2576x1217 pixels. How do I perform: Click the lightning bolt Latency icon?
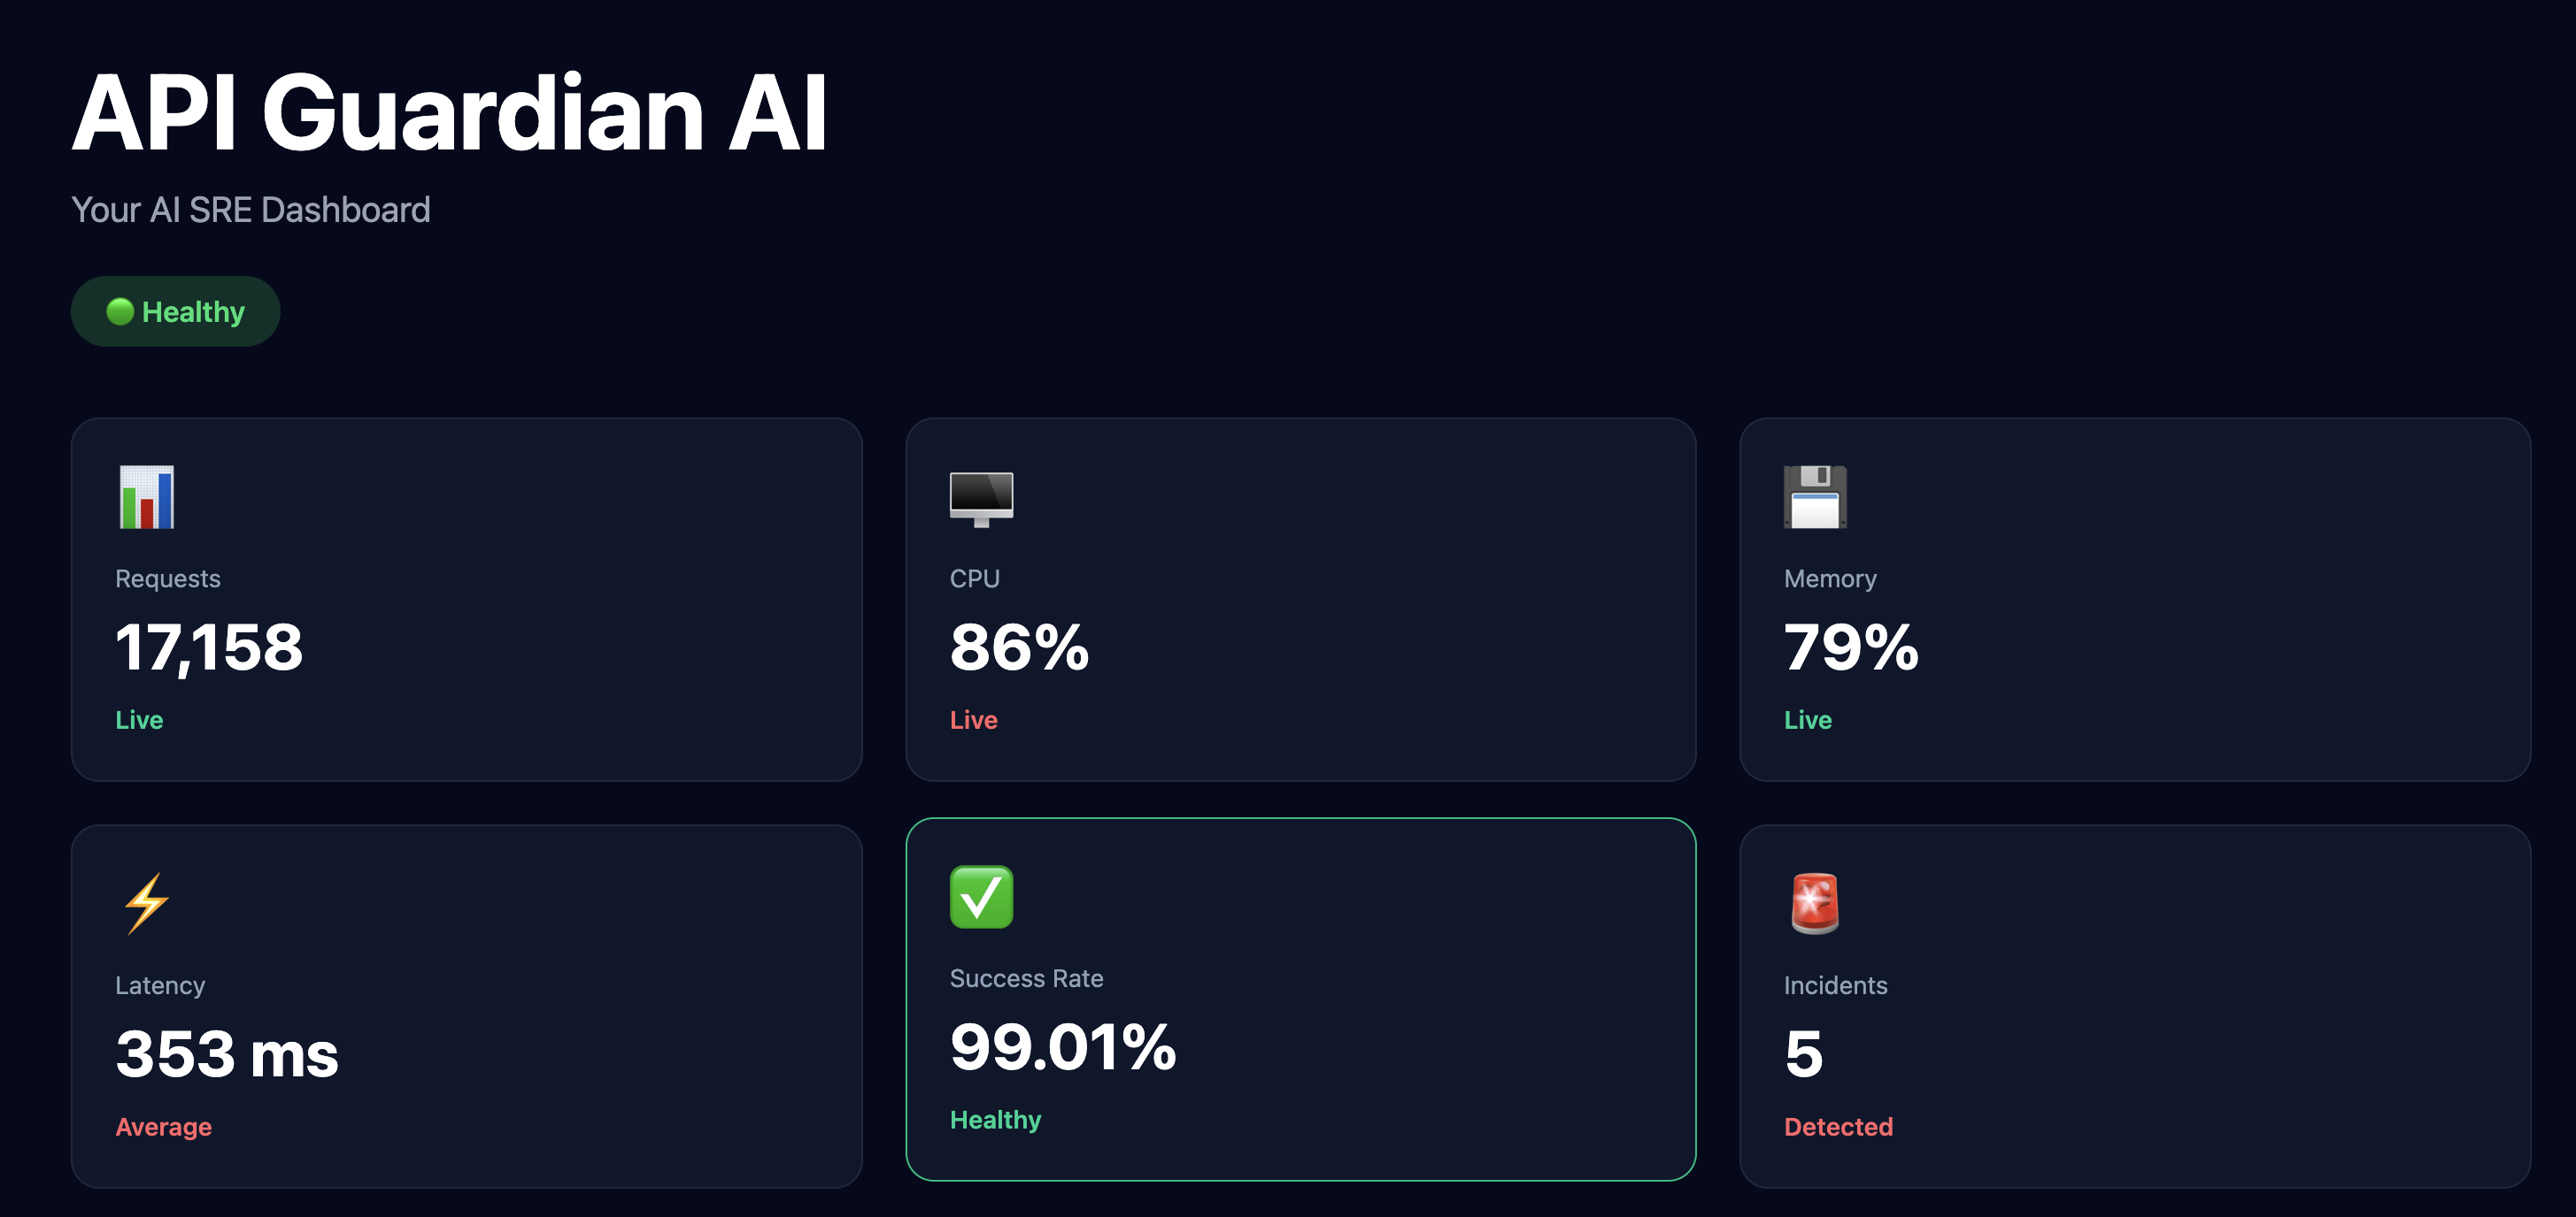147,903
